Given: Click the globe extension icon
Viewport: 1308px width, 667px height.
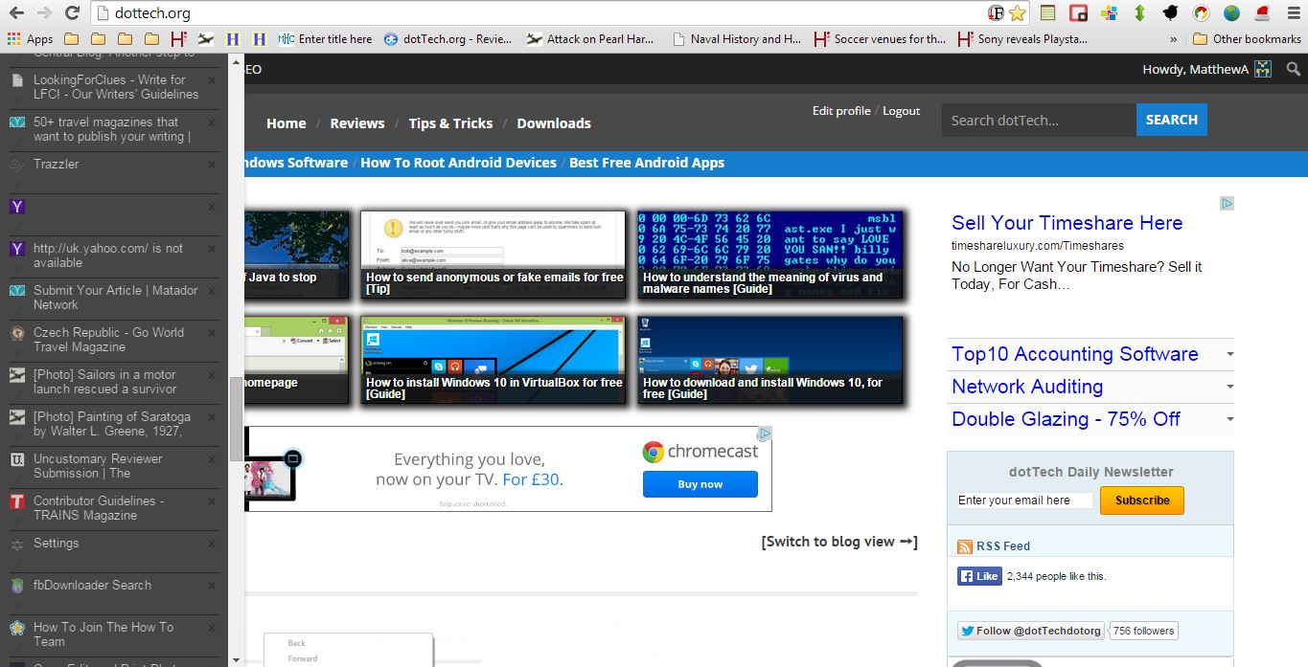Looking at the screenshot, I should pyautogui.click(x=1231, y=11).
